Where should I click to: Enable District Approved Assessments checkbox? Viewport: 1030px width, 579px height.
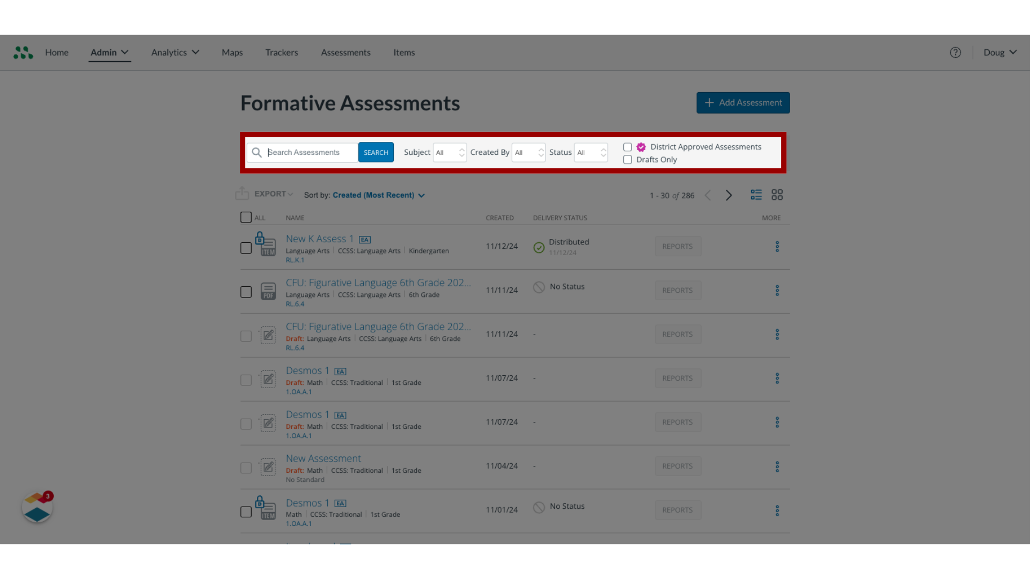pos(627,146)
